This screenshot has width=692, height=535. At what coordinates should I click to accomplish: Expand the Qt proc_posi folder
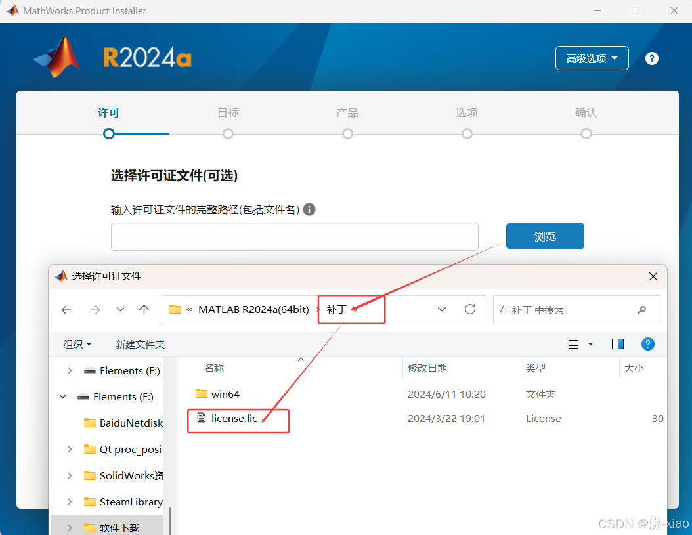(x=70, y=450)
